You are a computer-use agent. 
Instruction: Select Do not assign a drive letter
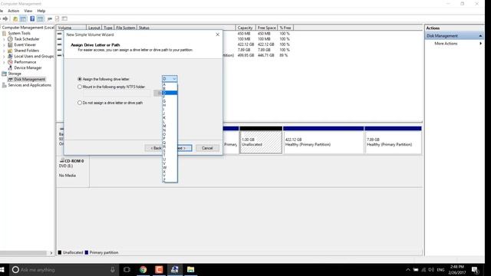click(80, 103)
